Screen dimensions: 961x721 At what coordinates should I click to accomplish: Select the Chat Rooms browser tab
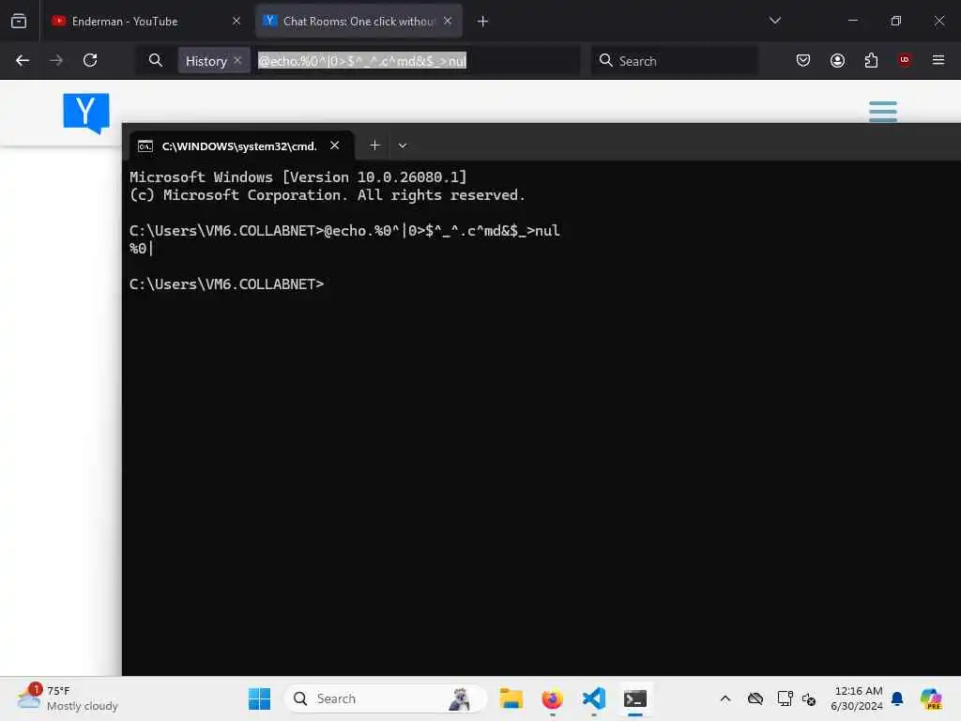point(358,21)
